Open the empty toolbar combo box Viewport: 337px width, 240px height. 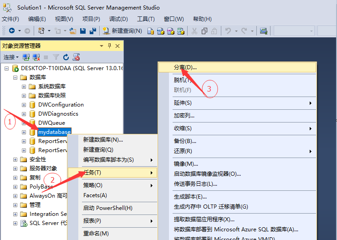294,31
